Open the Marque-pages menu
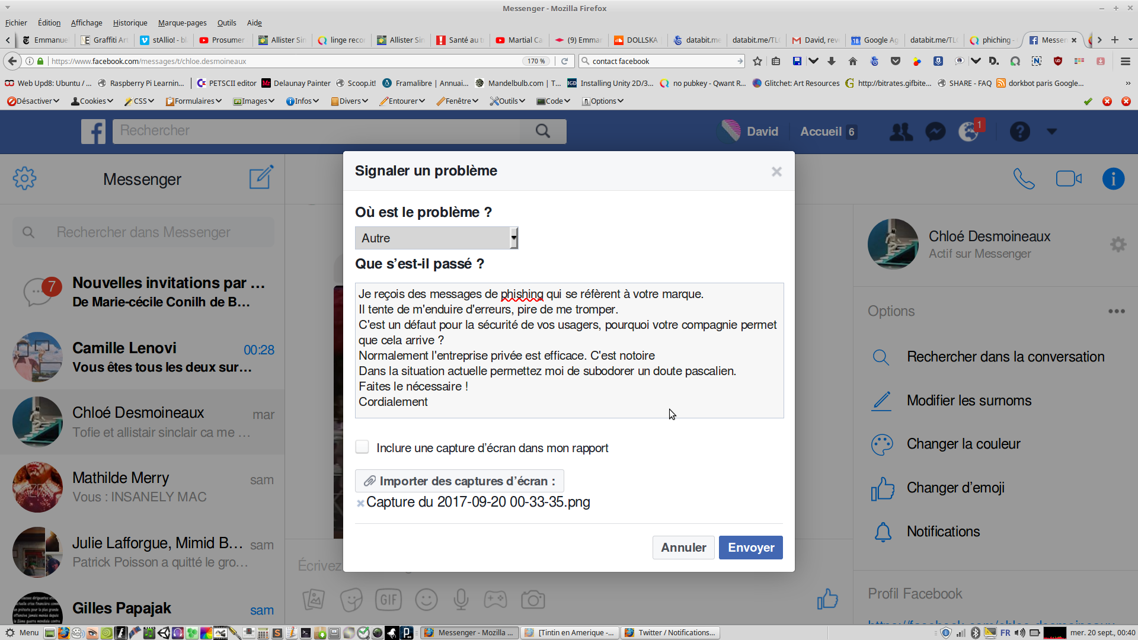The width and height of the screenshot is (1138, 640). pos(182,23)
